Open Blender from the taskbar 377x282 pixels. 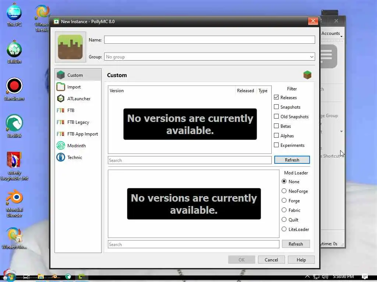coord(54,276)
